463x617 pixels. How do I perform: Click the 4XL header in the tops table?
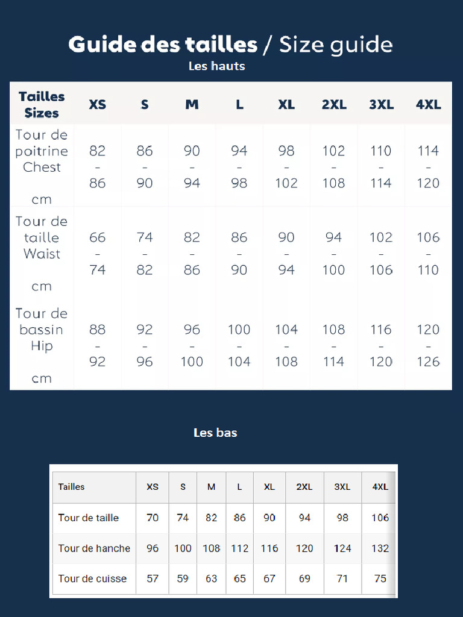click(428, 104)
